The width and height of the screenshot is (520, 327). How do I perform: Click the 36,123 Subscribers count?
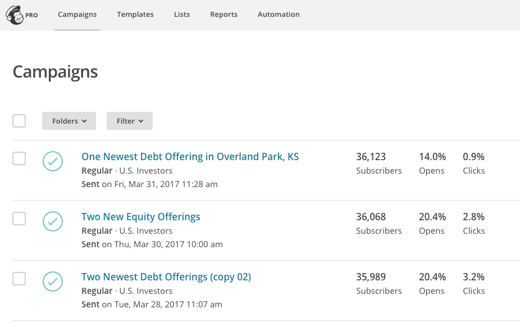pos(378,163)
